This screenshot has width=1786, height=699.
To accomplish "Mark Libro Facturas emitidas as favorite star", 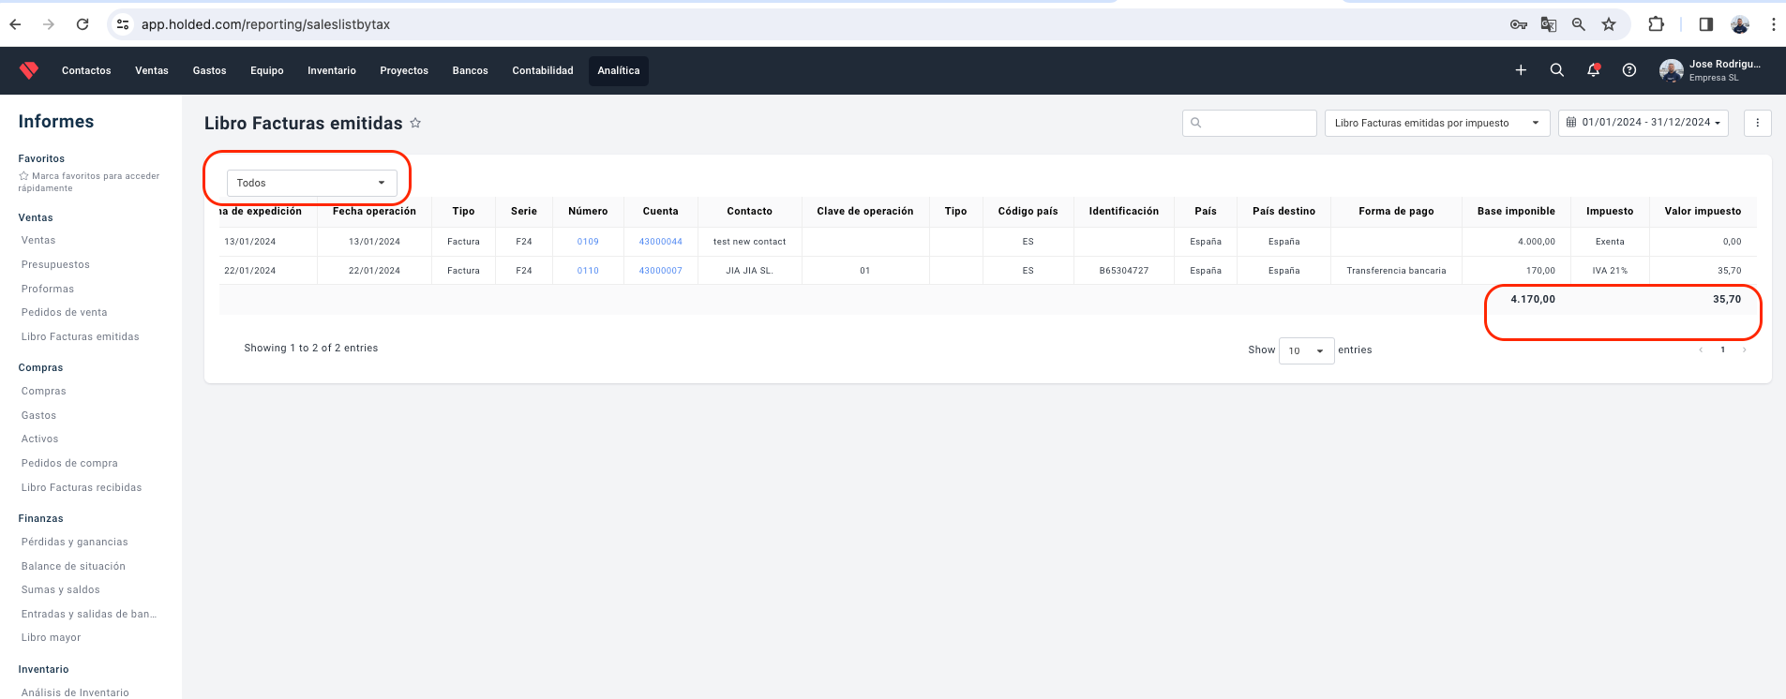I will tap(415, 123).
